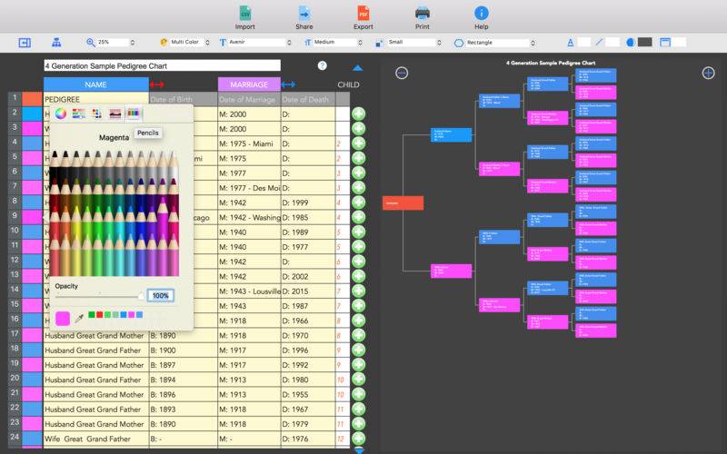Switch to color sliders picker tab
Viewport: 727px width, 454px height.
79,113
